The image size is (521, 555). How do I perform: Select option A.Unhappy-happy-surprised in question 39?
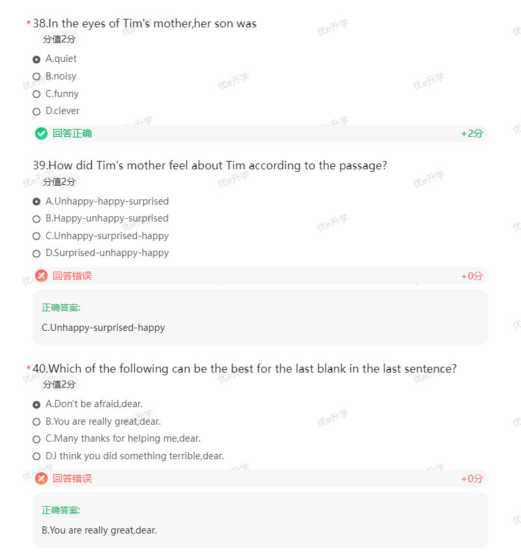pyautogui.click(x=36, y=201)
